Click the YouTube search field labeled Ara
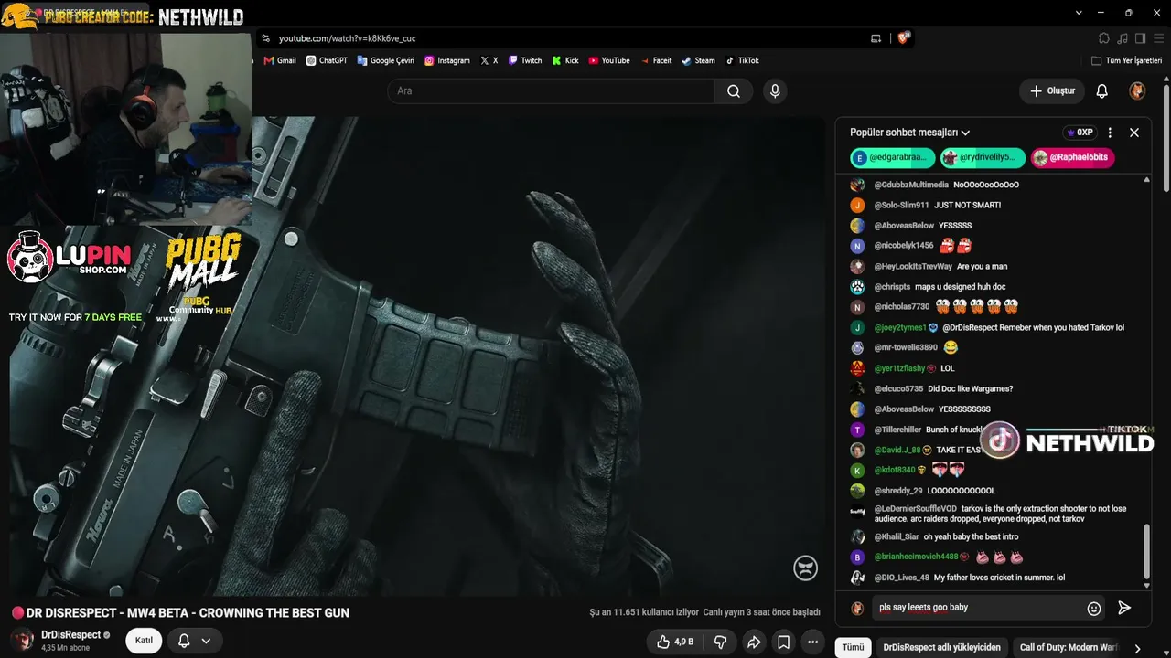 point(551,91)
